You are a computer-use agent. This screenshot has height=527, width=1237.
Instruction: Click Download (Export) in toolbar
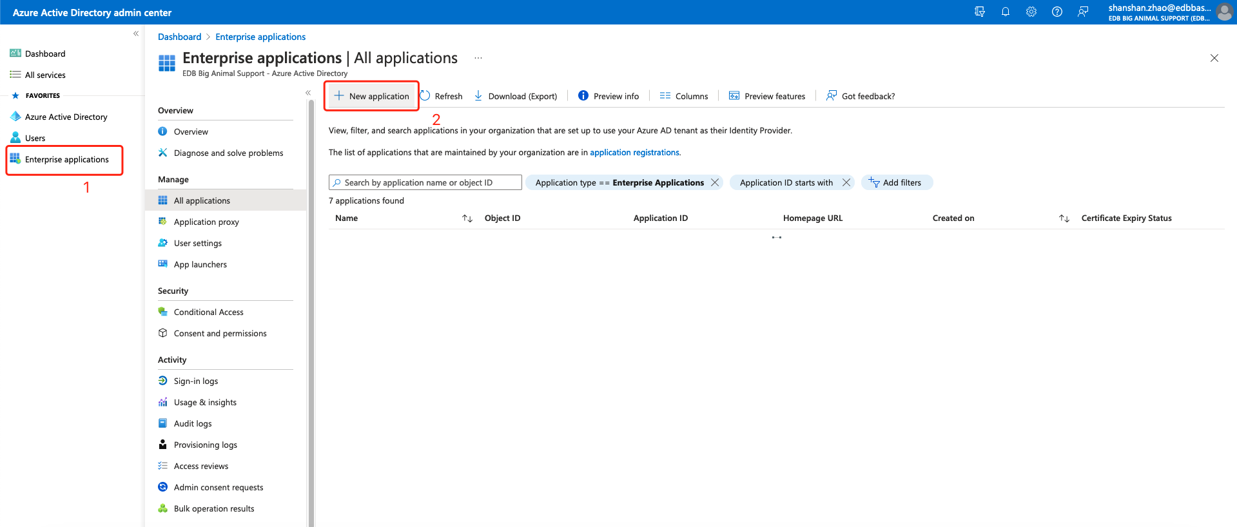516,96
